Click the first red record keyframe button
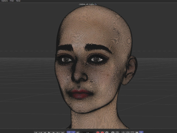Screen dimensions: 177x133 (98, 132)
